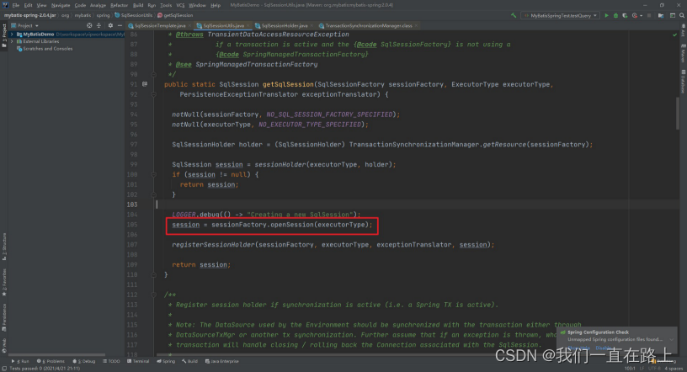Run with coverage shield icon
This screenshot has width=687, height=372.
[x=625, y=15]
